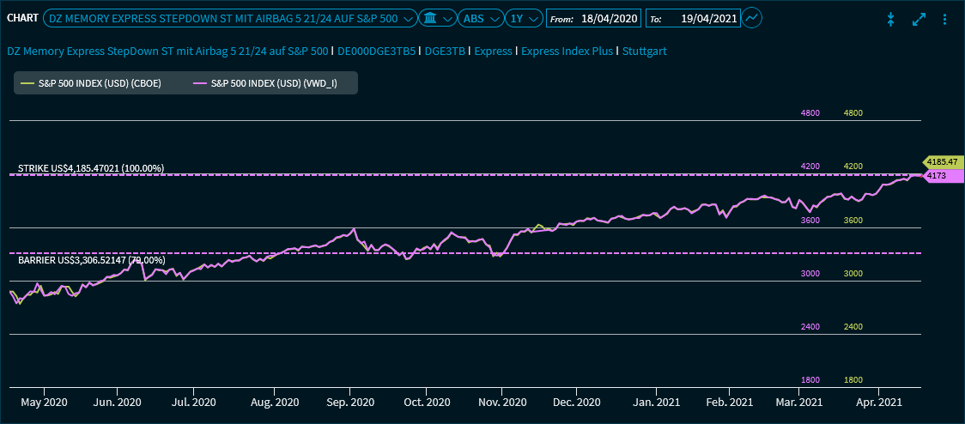This screenshot has height=424, width=965.
Task: Click the green 4185.47 price tag
Action: (x=942, y=161)
